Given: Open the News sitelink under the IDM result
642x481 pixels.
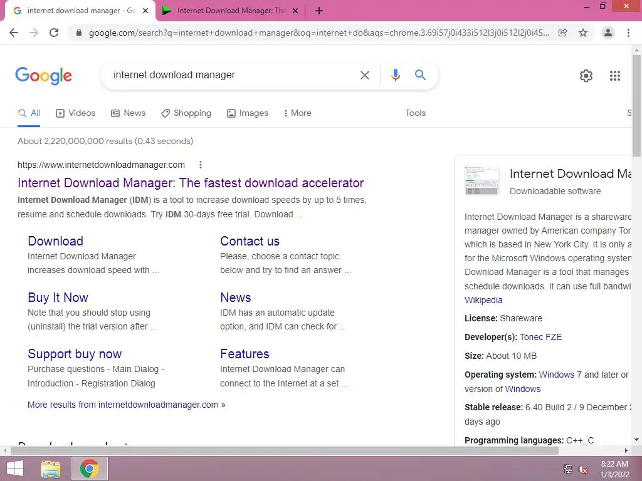Looking at the screenshot, I should [x=236, y=297].
